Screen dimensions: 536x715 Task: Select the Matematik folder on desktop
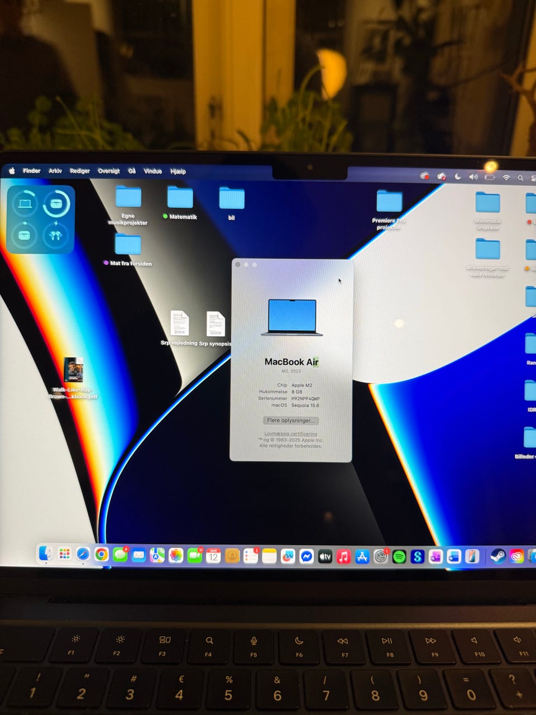[x=180, y=202]
